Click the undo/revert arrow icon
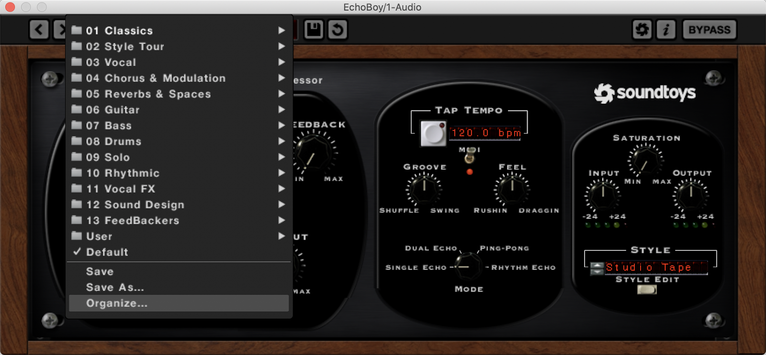The height and width of the screenshot is (355, 766). click(x=338, y=30)
